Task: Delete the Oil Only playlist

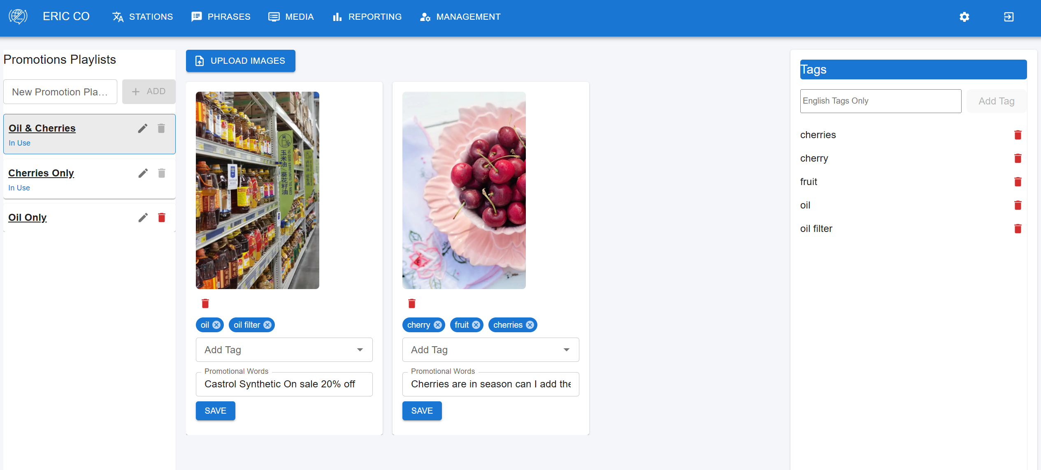Action: click(x=162, y=218)
